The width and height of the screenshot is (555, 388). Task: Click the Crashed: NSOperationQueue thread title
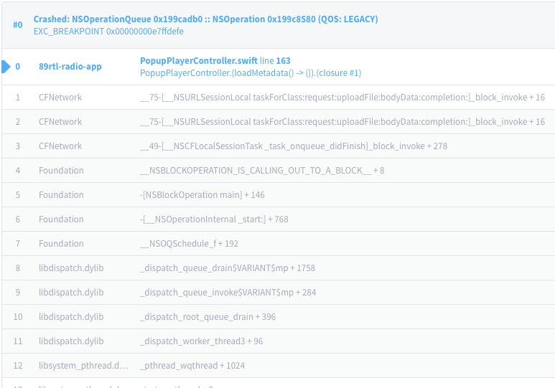pos(205,19)
